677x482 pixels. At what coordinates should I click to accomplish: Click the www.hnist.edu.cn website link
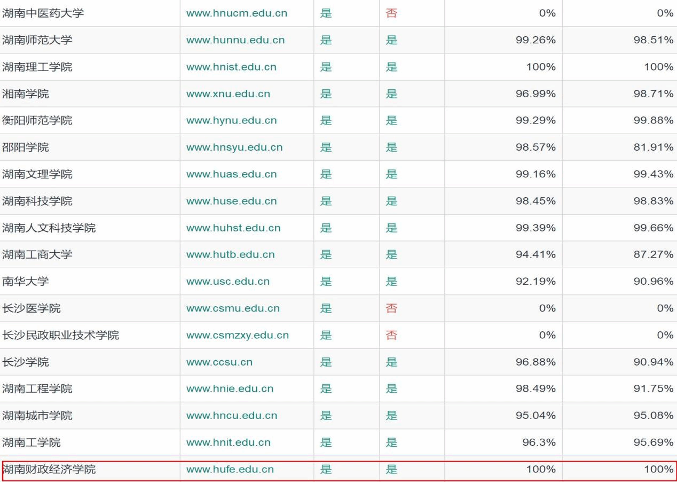[231, 67]
